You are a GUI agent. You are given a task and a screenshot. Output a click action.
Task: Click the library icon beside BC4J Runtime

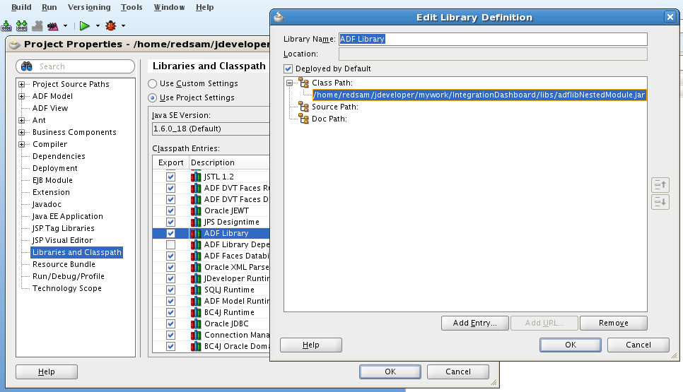point(196,312)
